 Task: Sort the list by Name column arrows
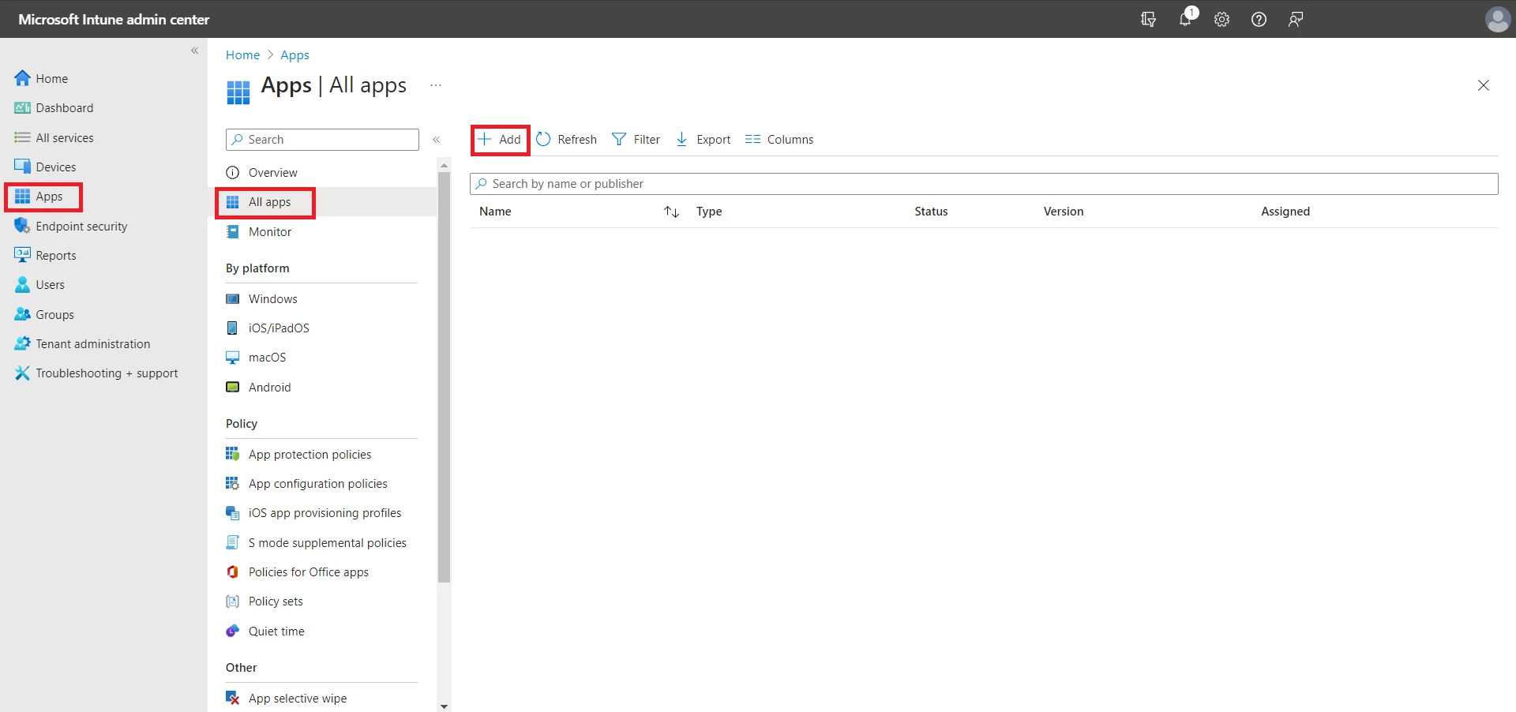coord(671,212)
